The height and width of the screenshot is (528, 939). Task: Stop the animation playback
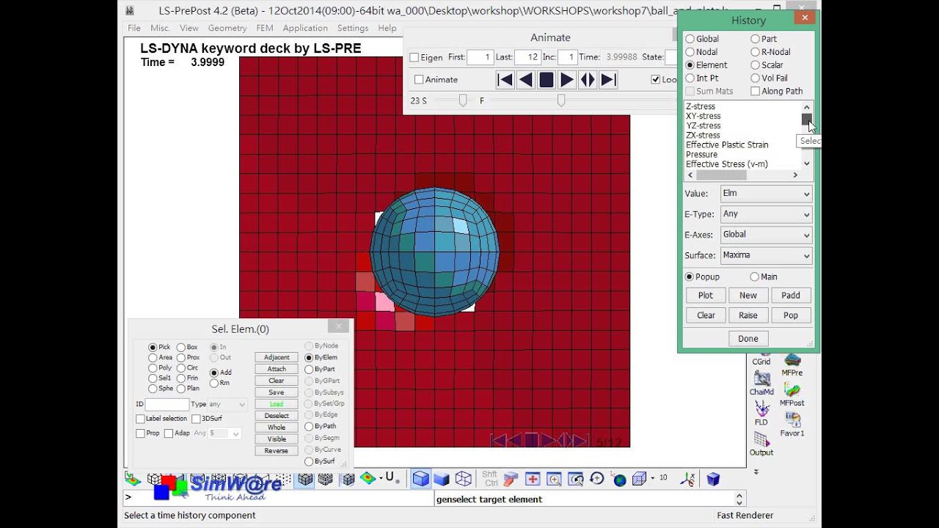(x=546, y=80)
